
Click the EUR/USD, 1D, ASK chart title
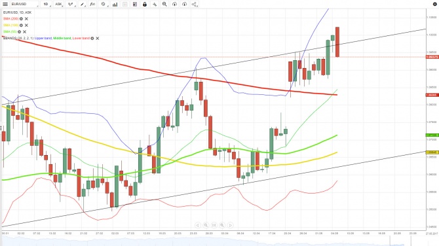tap(17, 12)
